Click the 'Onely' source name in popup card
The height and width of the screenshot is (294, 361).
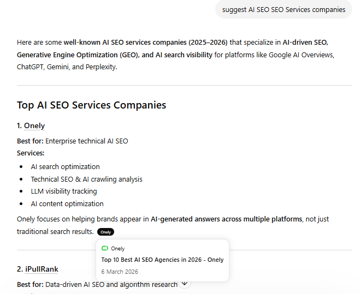click(117, 249)
